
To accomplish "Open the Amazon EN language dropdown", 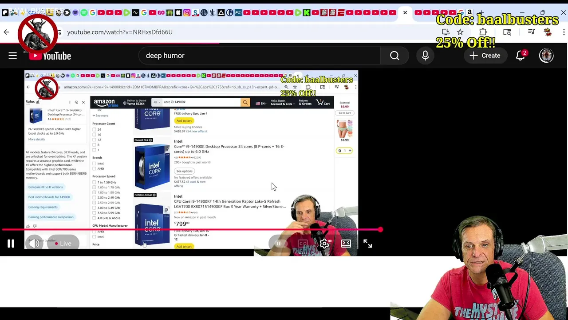I will click(x=260, y=103).
